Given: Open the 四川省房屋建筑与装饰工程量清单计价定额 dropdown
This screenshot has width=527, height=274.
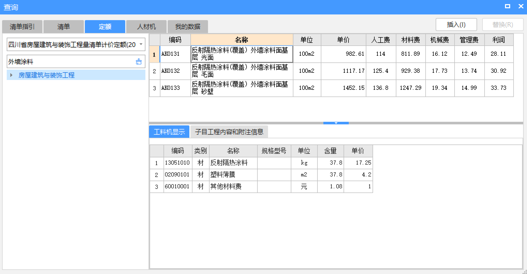Looking at the screenshot, I should [141, 44].
